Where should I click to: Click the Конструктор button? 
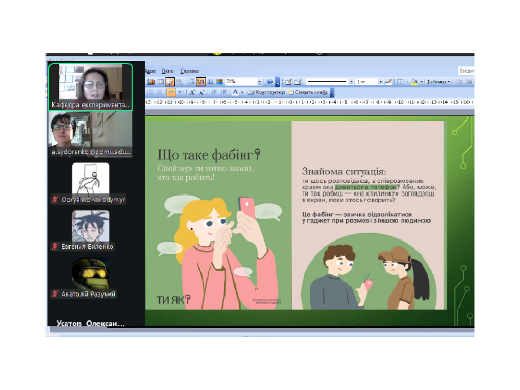[x=266, y=92]
